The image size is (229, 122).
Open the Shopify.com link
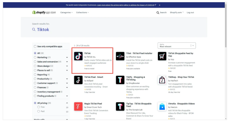(177, 13)
